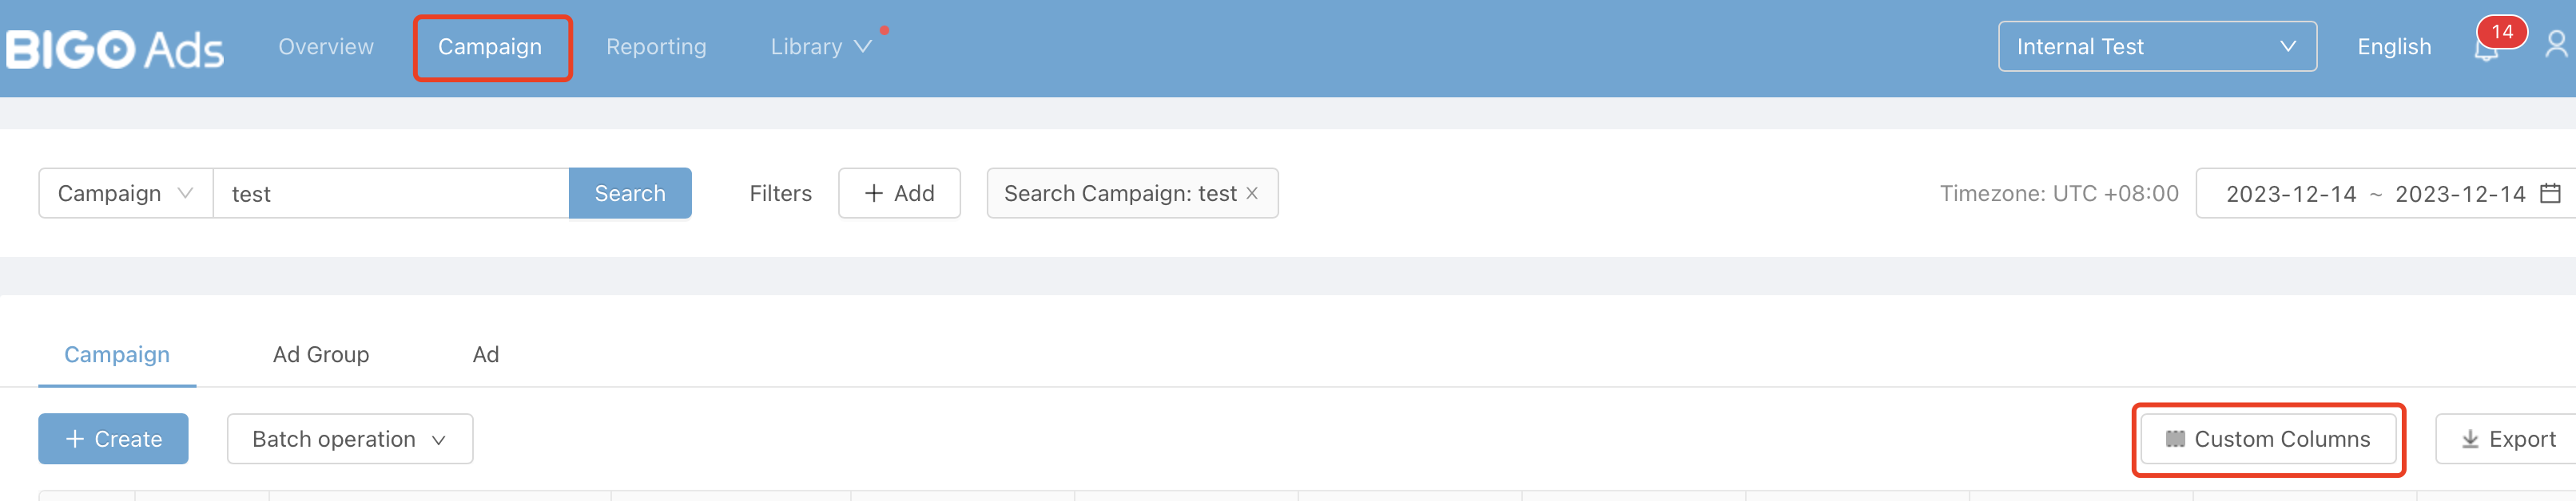Open the notifications bell
Screen dimensions: 2576x501
(x=2486, y=52)
